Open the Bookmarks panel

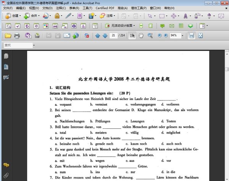click(6, 67)
